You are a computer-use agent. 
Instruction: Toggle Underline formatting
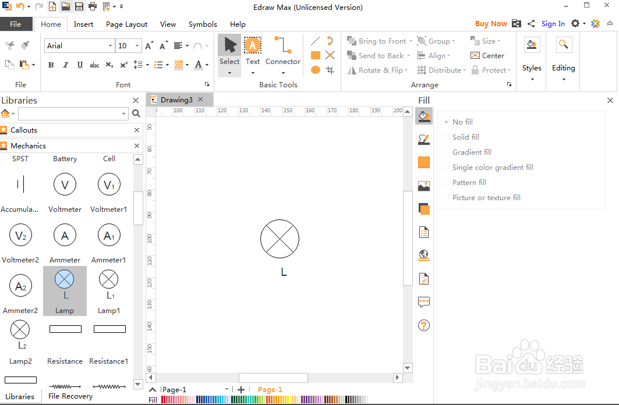tap(80, 65)
